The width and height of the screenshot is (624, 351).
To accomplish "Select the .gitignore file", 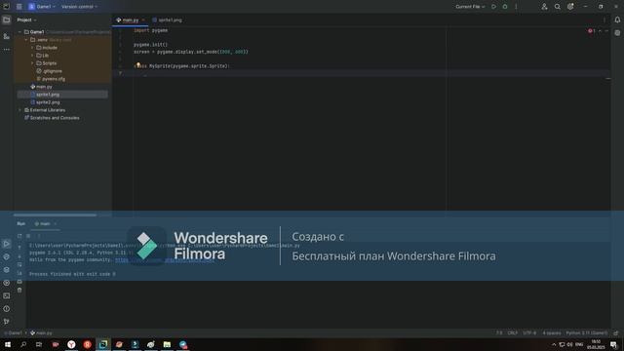I will tap(50, 71).
